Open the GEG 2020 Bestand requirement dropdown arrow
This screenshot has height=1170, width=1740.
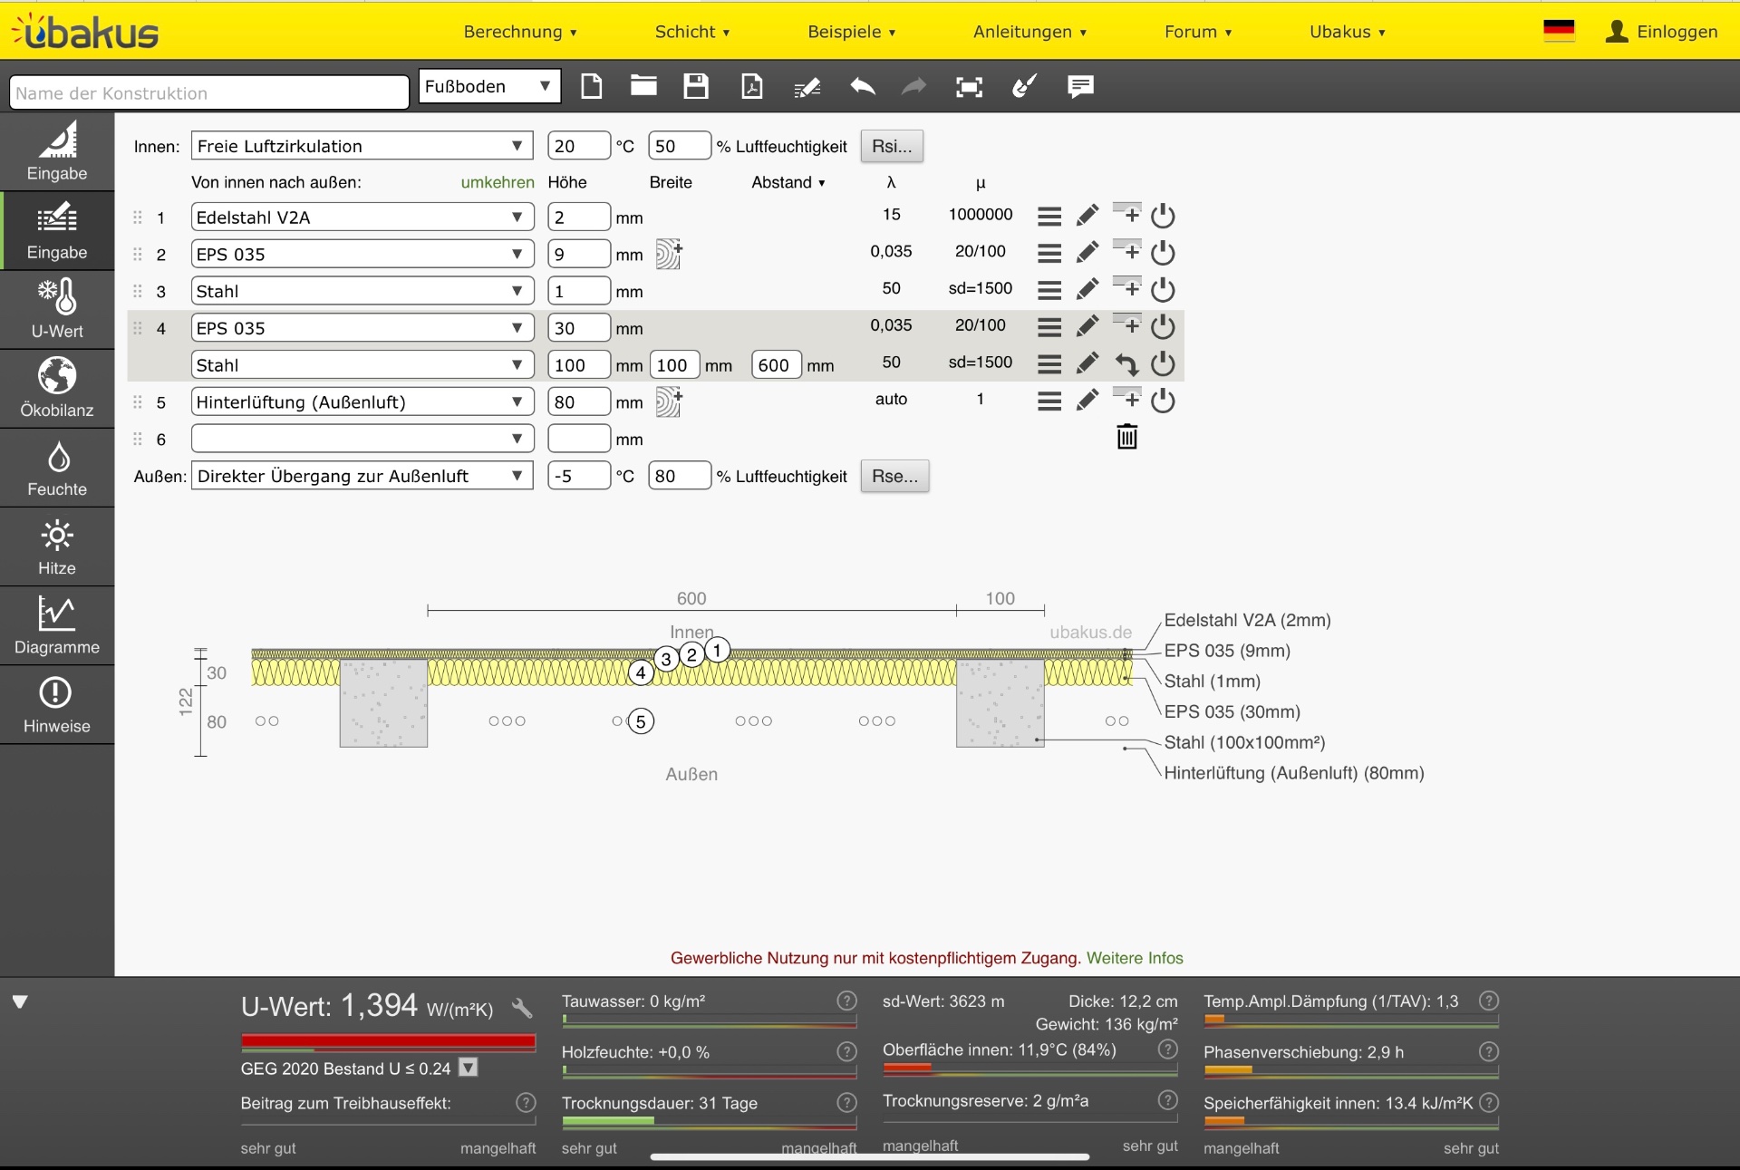468,1068
